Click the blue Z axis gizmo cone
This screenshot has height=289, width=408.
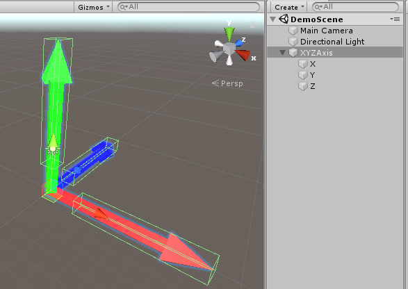click(238, 42)
